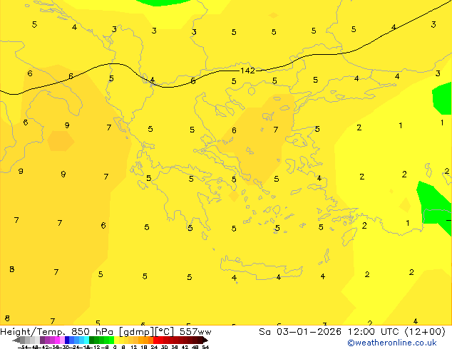Click the cyan swatch in the legend

pos(87,340)
